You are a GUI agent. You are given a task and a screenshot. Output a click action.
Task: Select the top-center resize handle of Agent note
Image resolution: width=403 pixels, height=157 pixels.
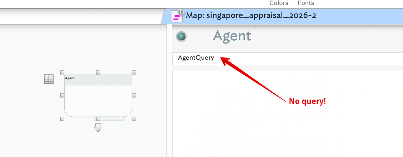(x=98, y=72)
